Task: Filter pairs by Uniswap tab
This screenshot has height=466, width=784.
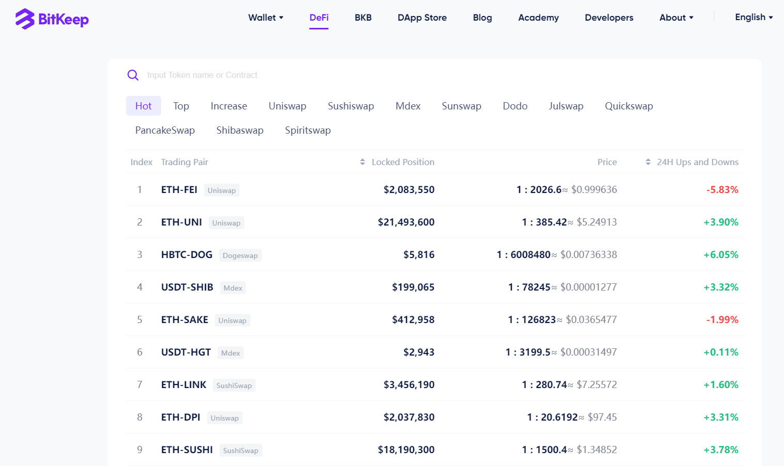Action: pos(287,106)
